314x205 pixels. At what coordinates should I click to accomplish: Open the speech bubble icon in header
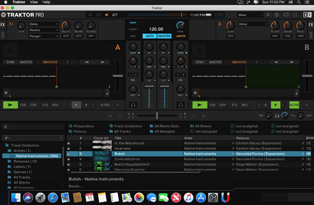pos(286,15)
